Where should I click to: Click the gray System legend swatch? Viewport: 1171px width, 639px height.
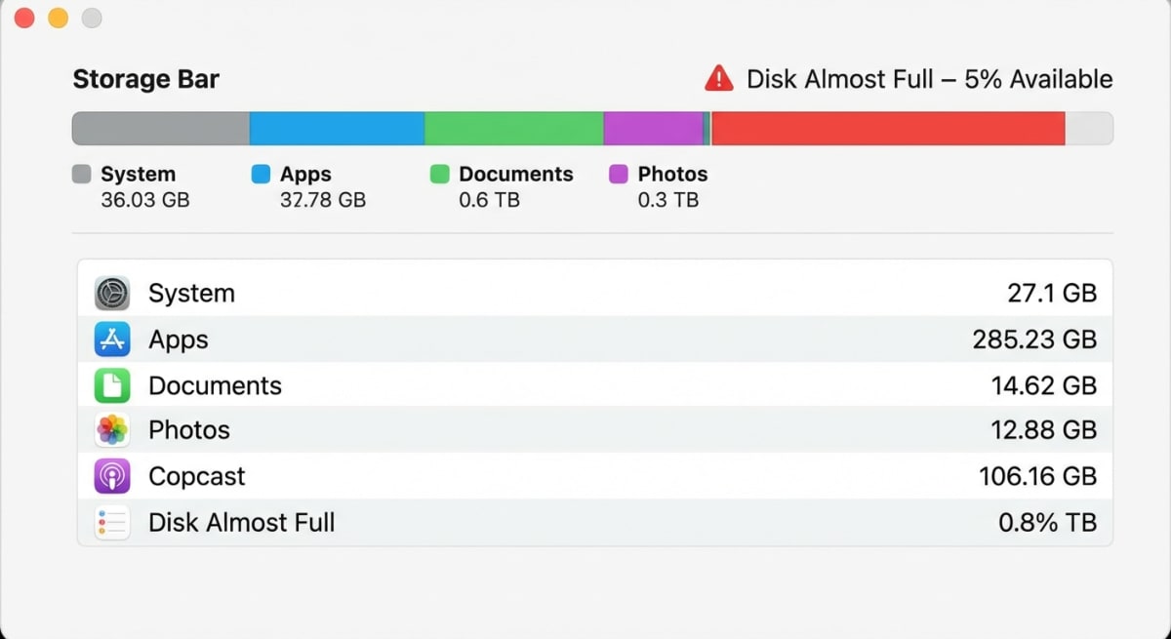[82, 174]
